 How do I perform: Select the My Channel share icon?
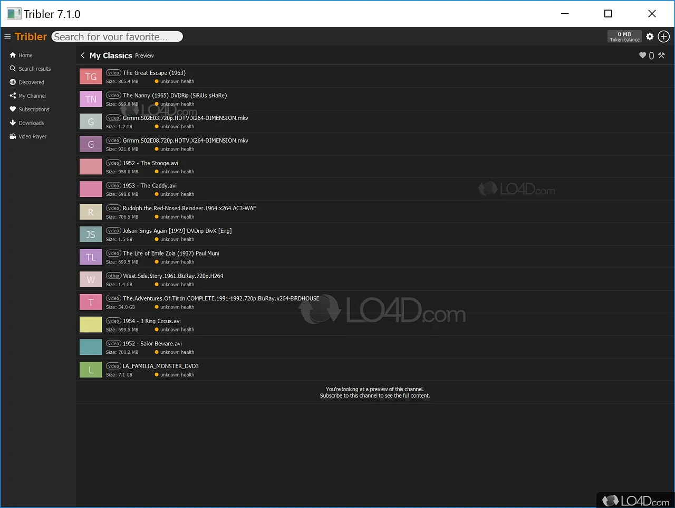pos(12,96)
